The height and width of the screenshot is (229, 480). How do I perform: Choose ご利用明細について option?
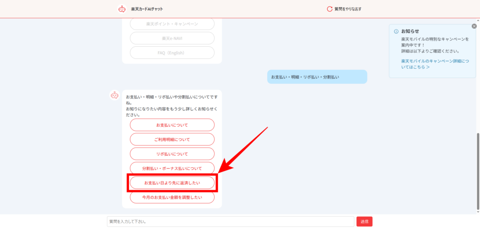pos(172,139)
